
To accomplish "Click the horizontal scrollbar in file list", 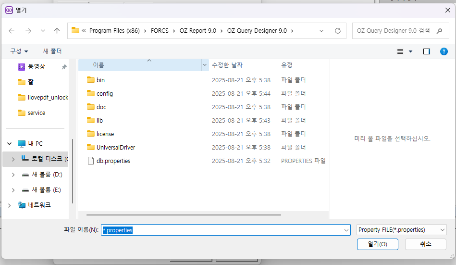I will (184, 215).
